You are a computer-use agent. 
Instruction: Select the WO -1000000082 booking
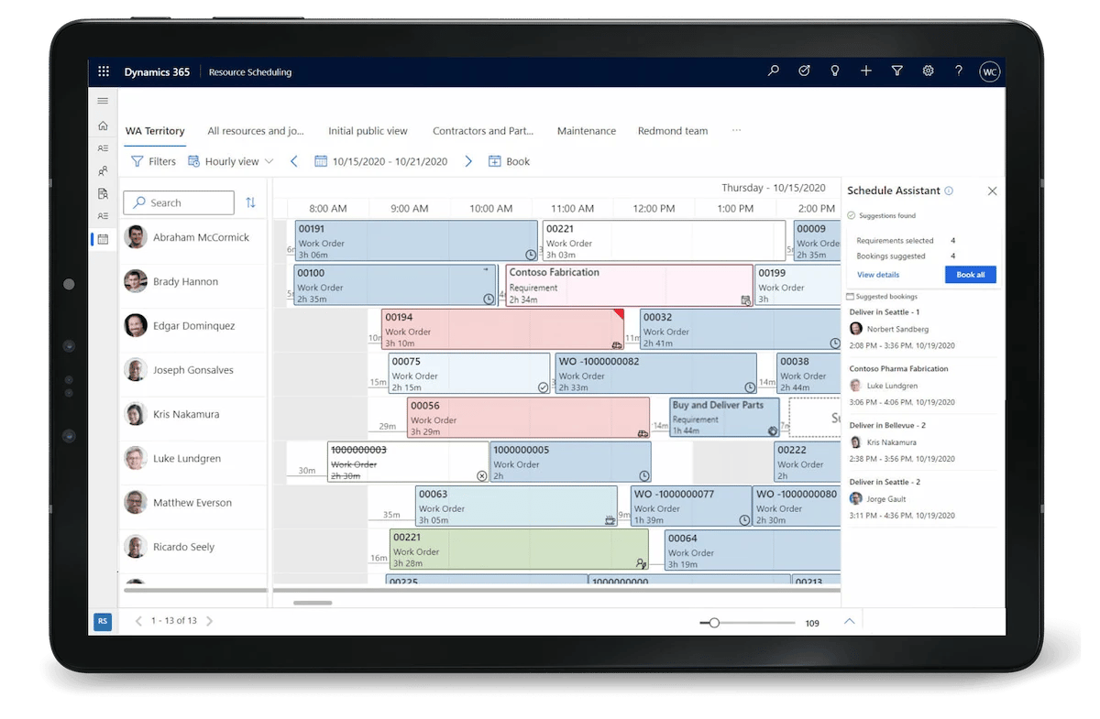[x=656, y=374]
